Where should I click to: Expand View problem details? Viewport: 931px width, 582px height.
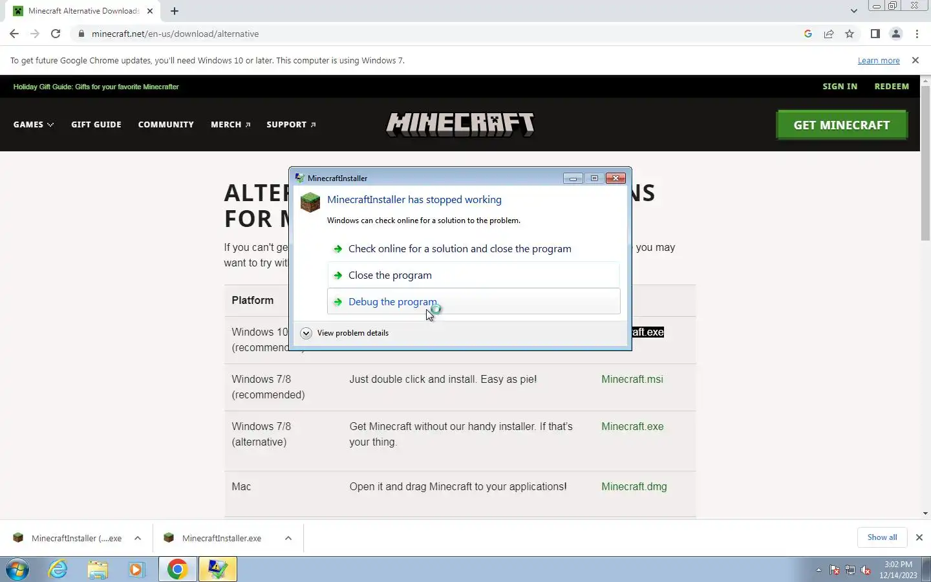[345, 333]
